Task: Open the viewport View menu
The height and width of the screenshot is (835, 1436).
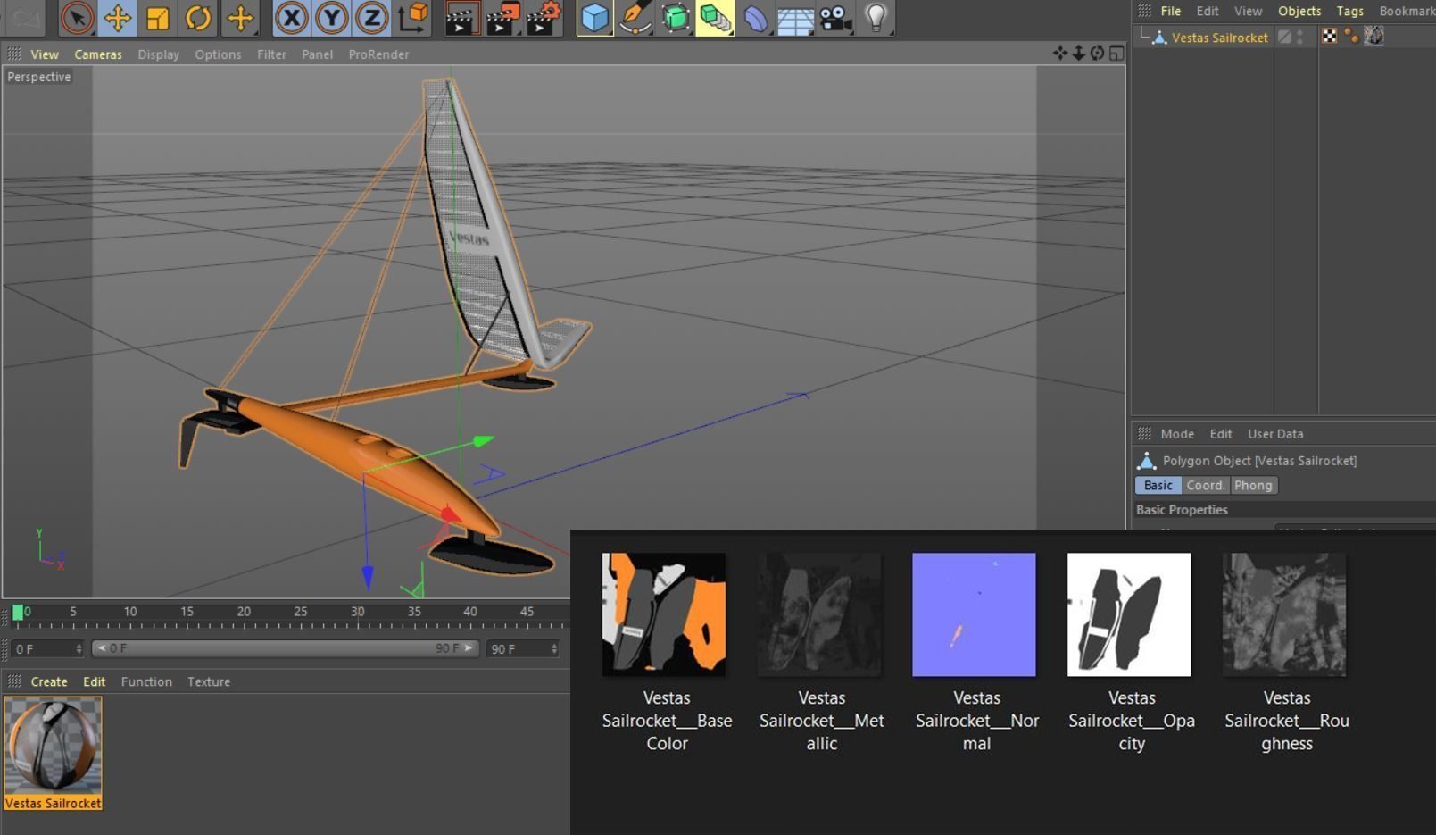Action: (x=45, y=54)
